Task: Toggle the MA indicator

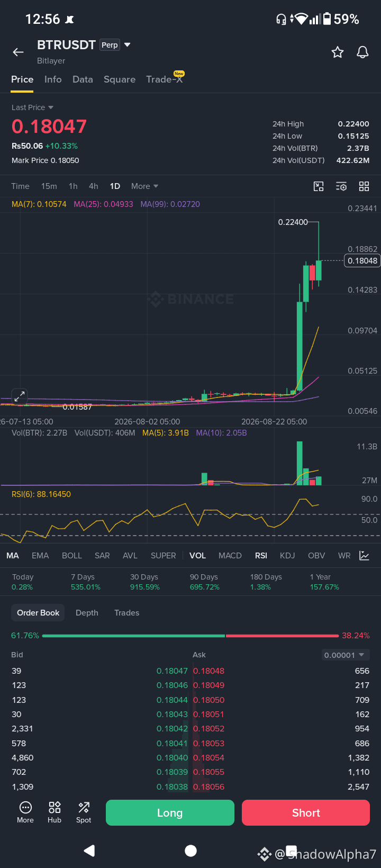Action: pyautogui.click(x=13, y=556)
